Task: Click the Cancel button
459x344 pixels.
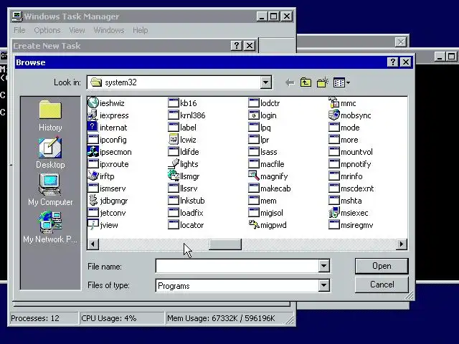Action: pyautogui.click(x=382, y=285)
